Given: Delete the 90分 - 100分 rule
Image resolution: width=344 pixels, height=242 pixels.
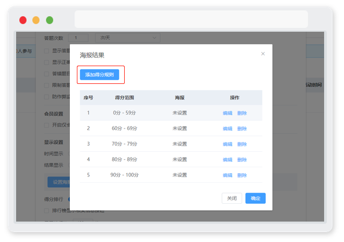Looking at the screenshot, I should pos(242,175).
